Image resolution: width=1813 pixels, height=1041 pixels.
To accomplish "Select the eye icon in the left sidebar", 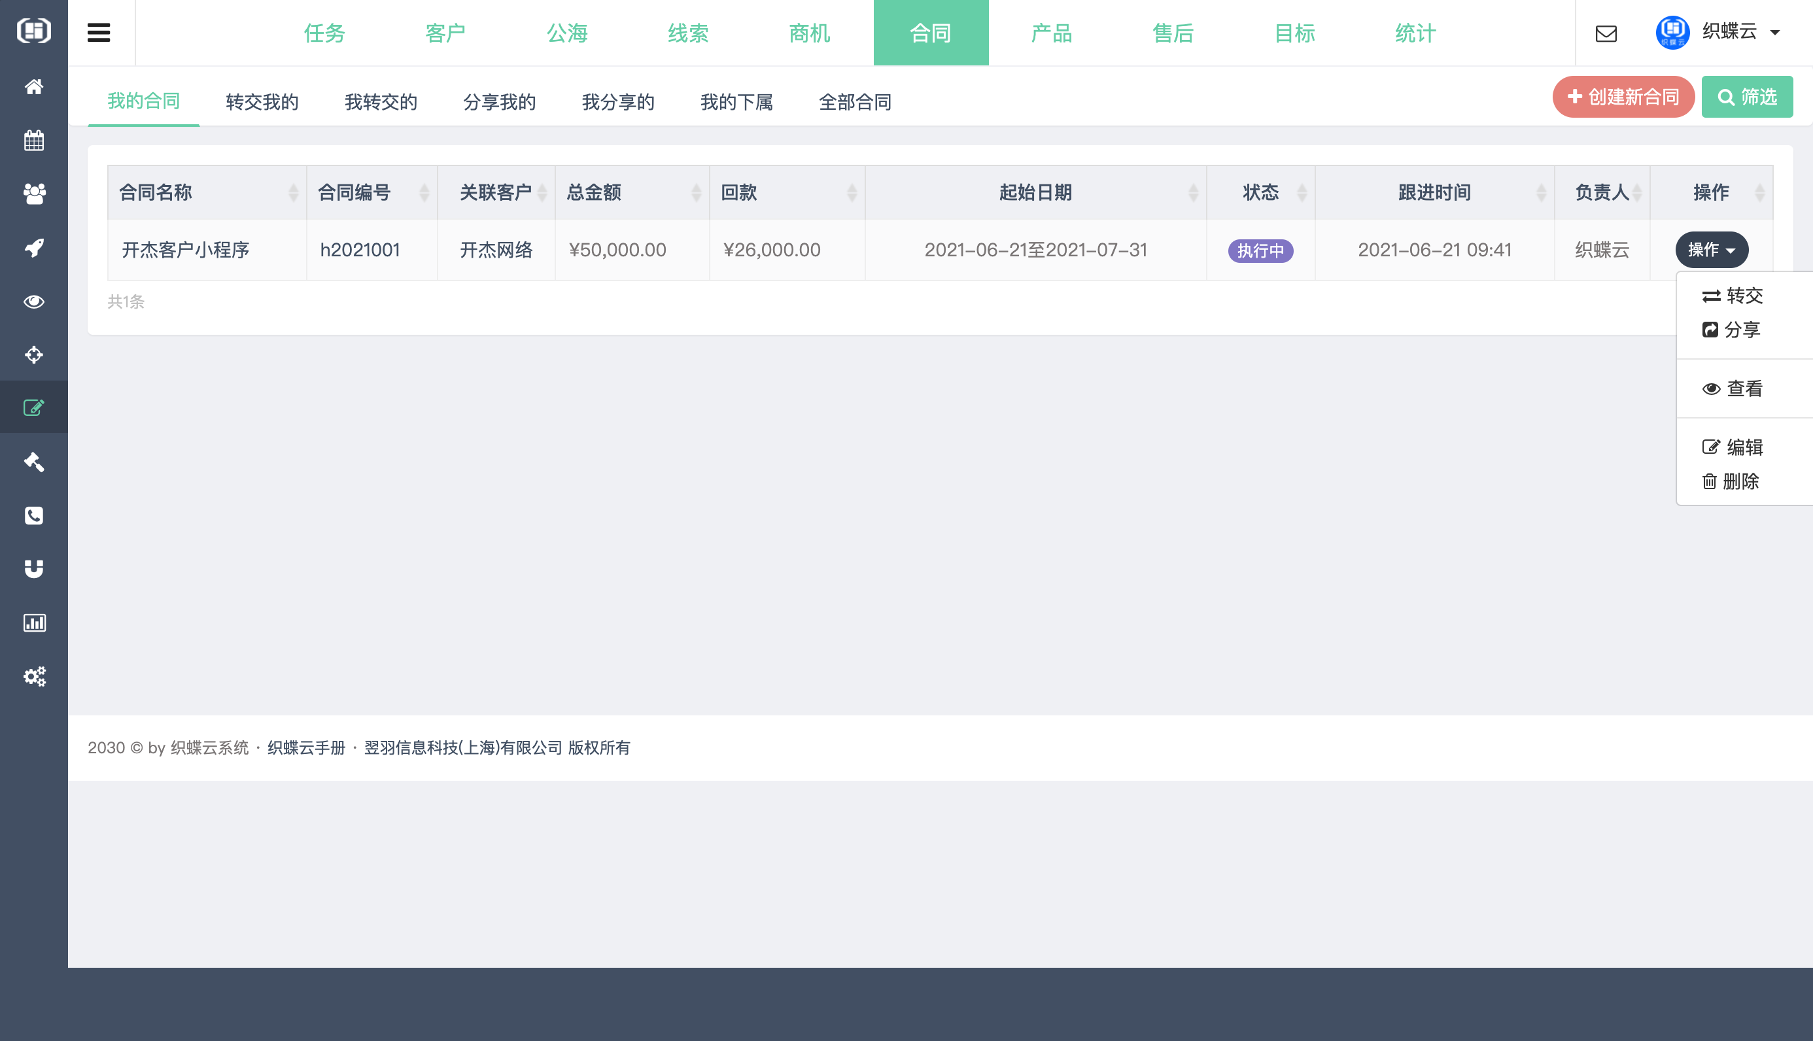I will pyautogui.click(x=33, y=301).
